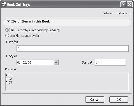The image size is (134, 106).
Task: Click the Use Flat Layout Order label
Action: click(24, 36)
